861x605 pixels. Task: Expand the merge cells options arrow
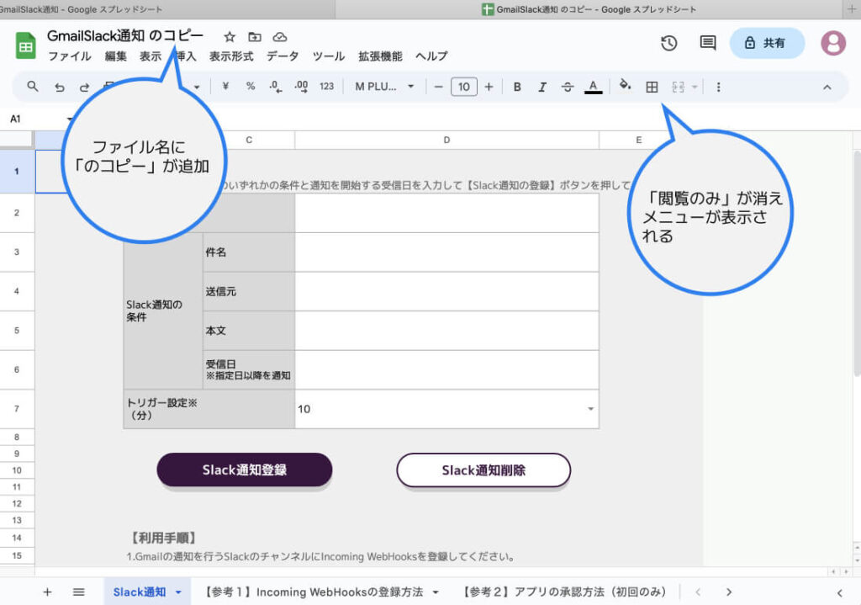pyautogui.click(x=694, y=87)
